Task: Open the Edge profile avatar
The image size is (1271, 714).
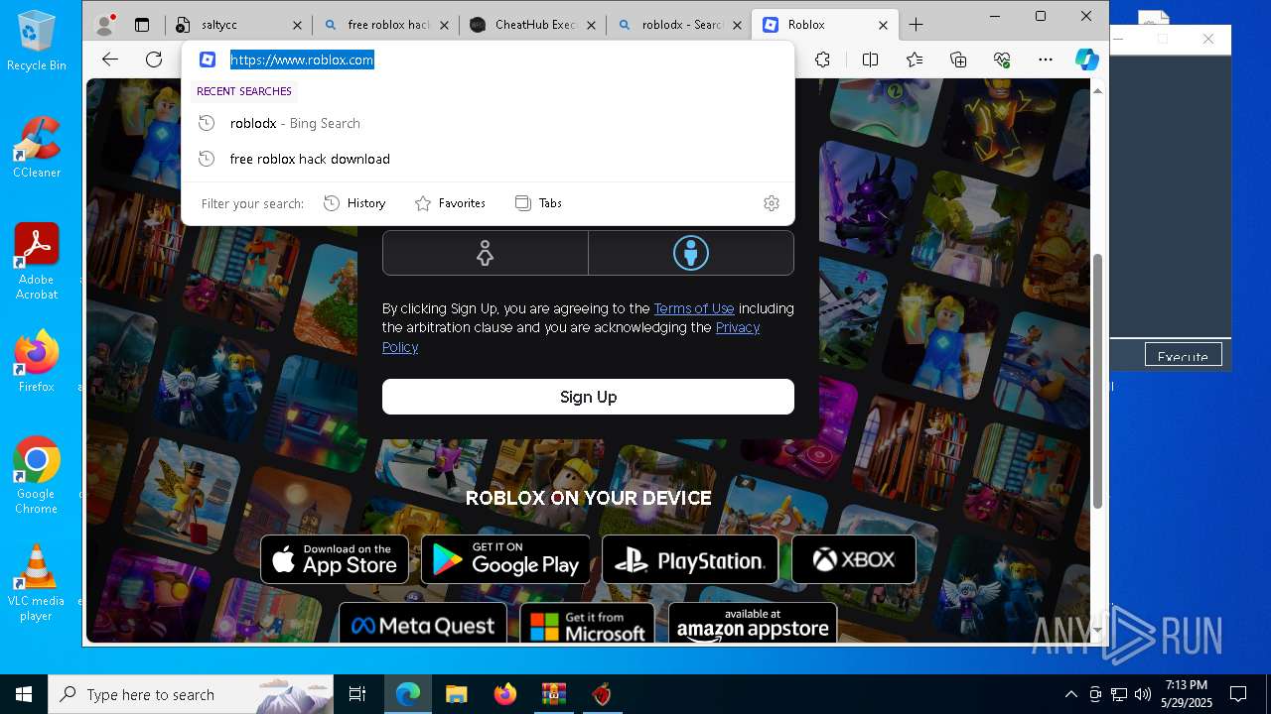Action: pos(103,25)
